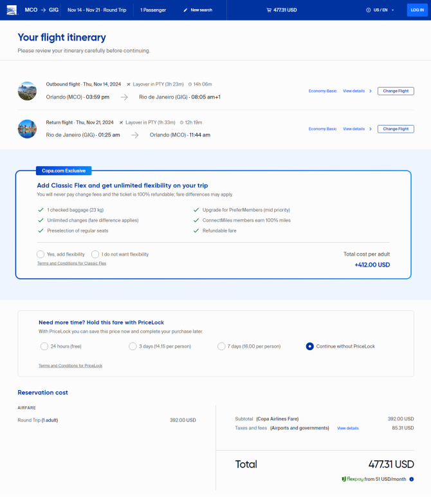The width and height of the screenshot is (431, 497).
Task: Click 'Layover in PTY (3h 23m)' text
Action: coord(158,84)
